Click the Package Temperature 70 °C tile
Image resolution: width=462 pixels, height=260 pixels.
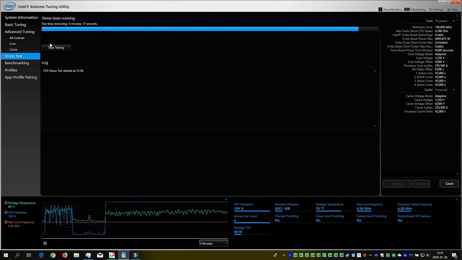[334, 207]
